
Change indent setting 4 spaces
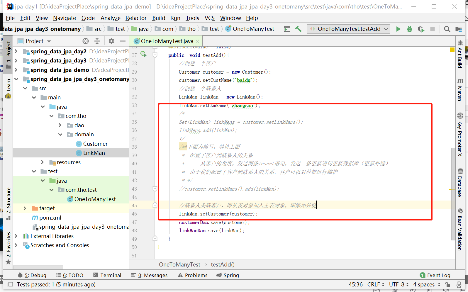pyautogui.click(x=427, y=285)
